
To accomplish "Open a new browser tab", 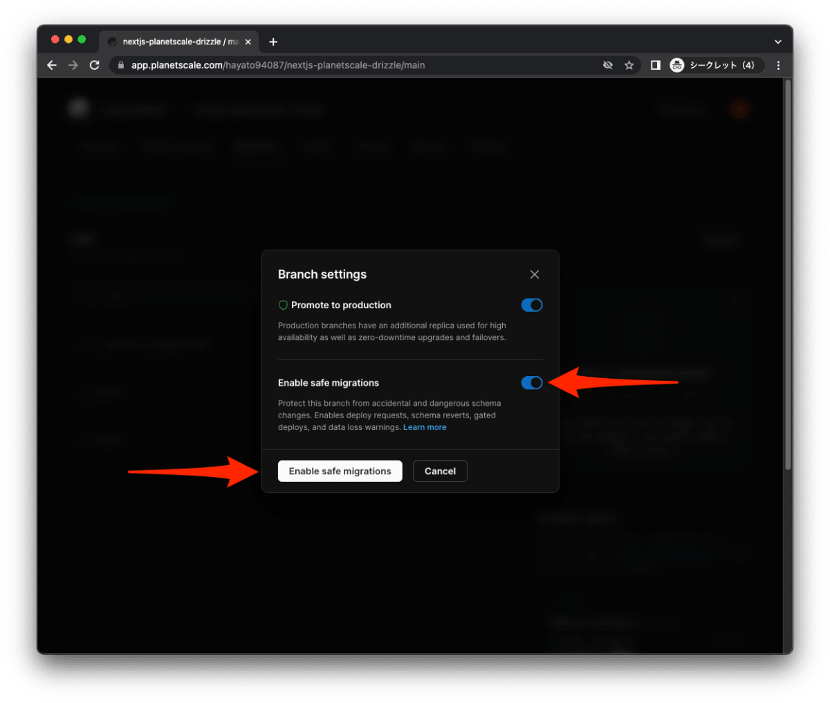I will point(273,41).
